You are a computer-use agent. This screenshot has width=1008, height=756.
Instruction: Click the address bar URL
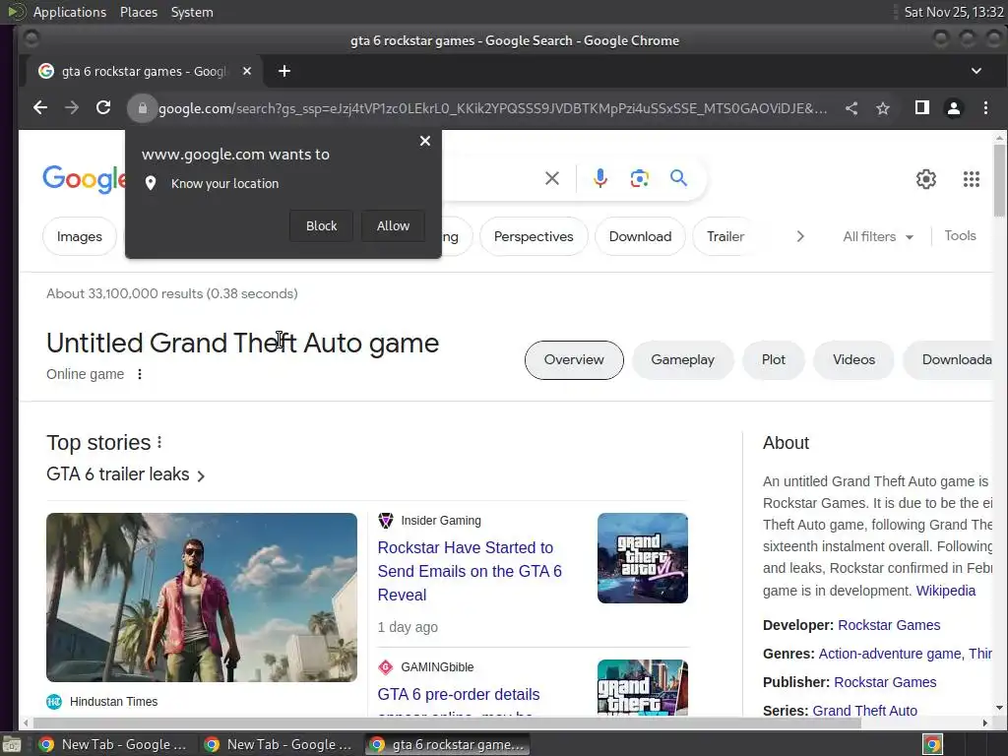492,108
